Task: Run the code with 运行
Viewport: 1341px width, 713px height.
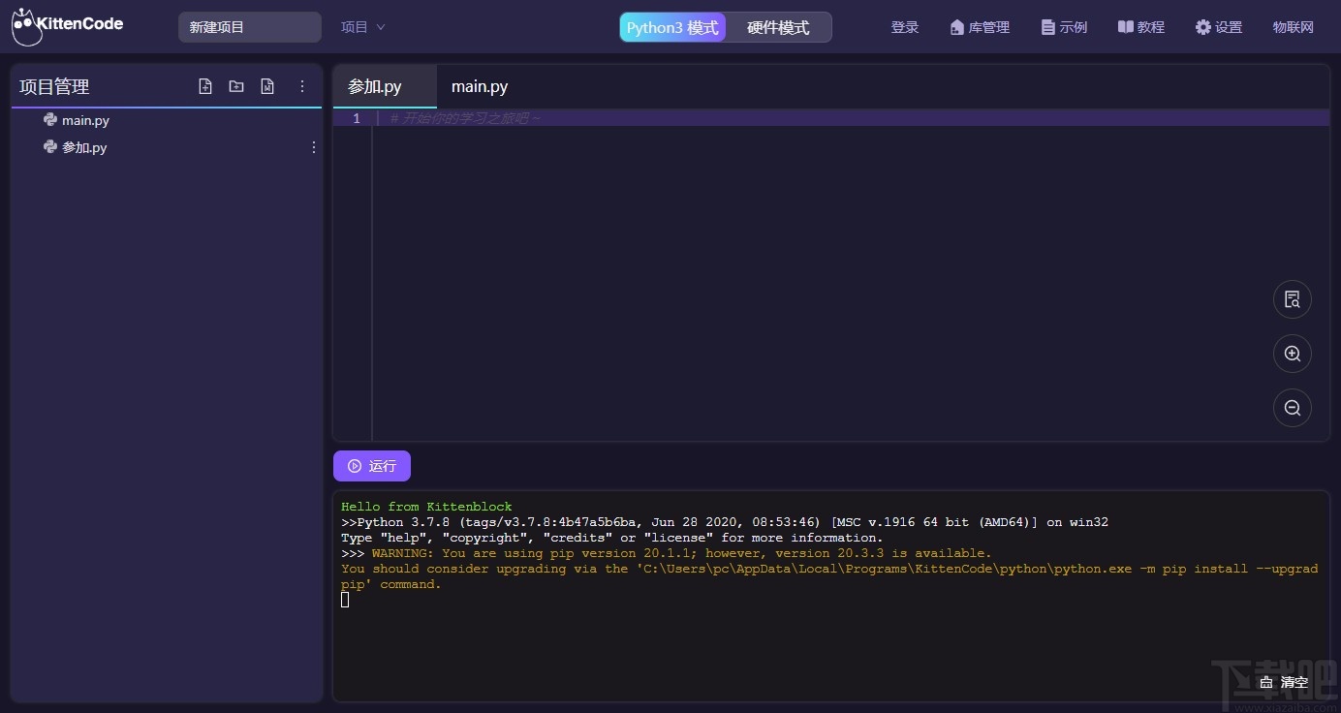Action: pos(372,466)
